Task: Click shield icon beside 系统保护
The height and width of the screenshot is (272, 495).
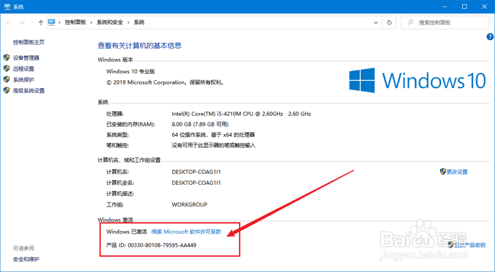Action: pos(6,80)
